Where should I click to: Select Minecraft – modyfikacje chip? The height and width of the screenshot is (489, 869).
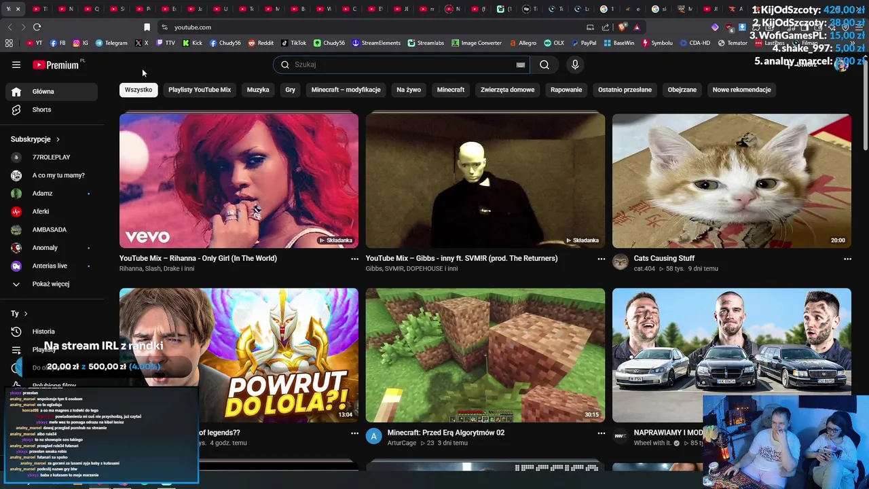point(346,90)
